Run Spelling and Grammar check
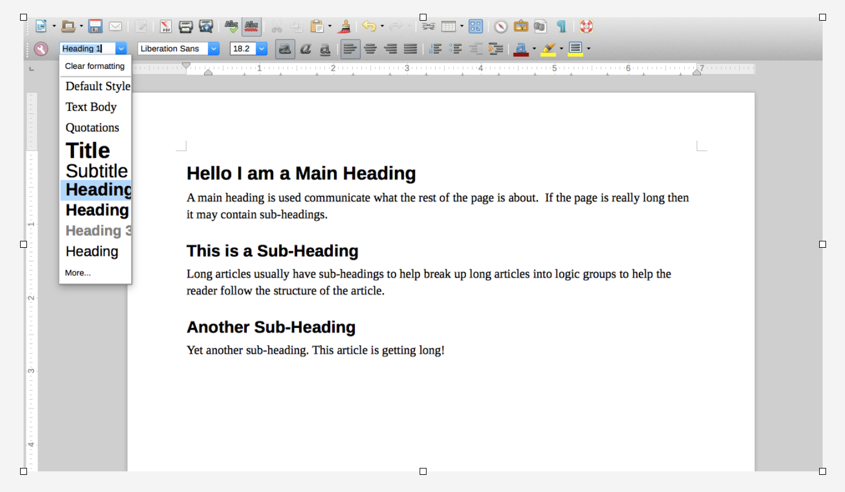The image size is (845, 492). [x=231, y=26]
